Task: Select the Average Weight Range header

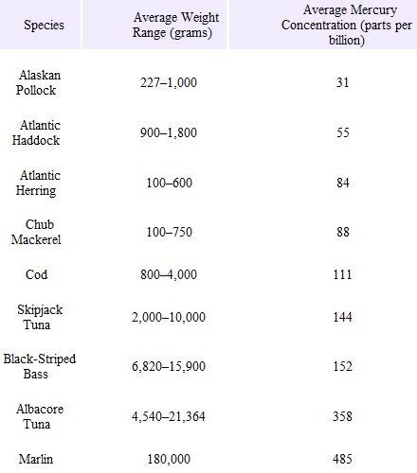Action: [x=175, y=26]
